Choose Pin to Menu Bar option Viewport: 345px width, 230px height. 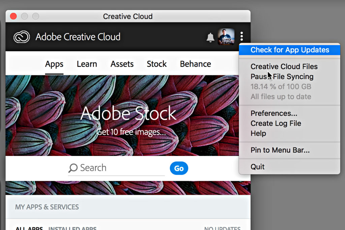point(280,150)
